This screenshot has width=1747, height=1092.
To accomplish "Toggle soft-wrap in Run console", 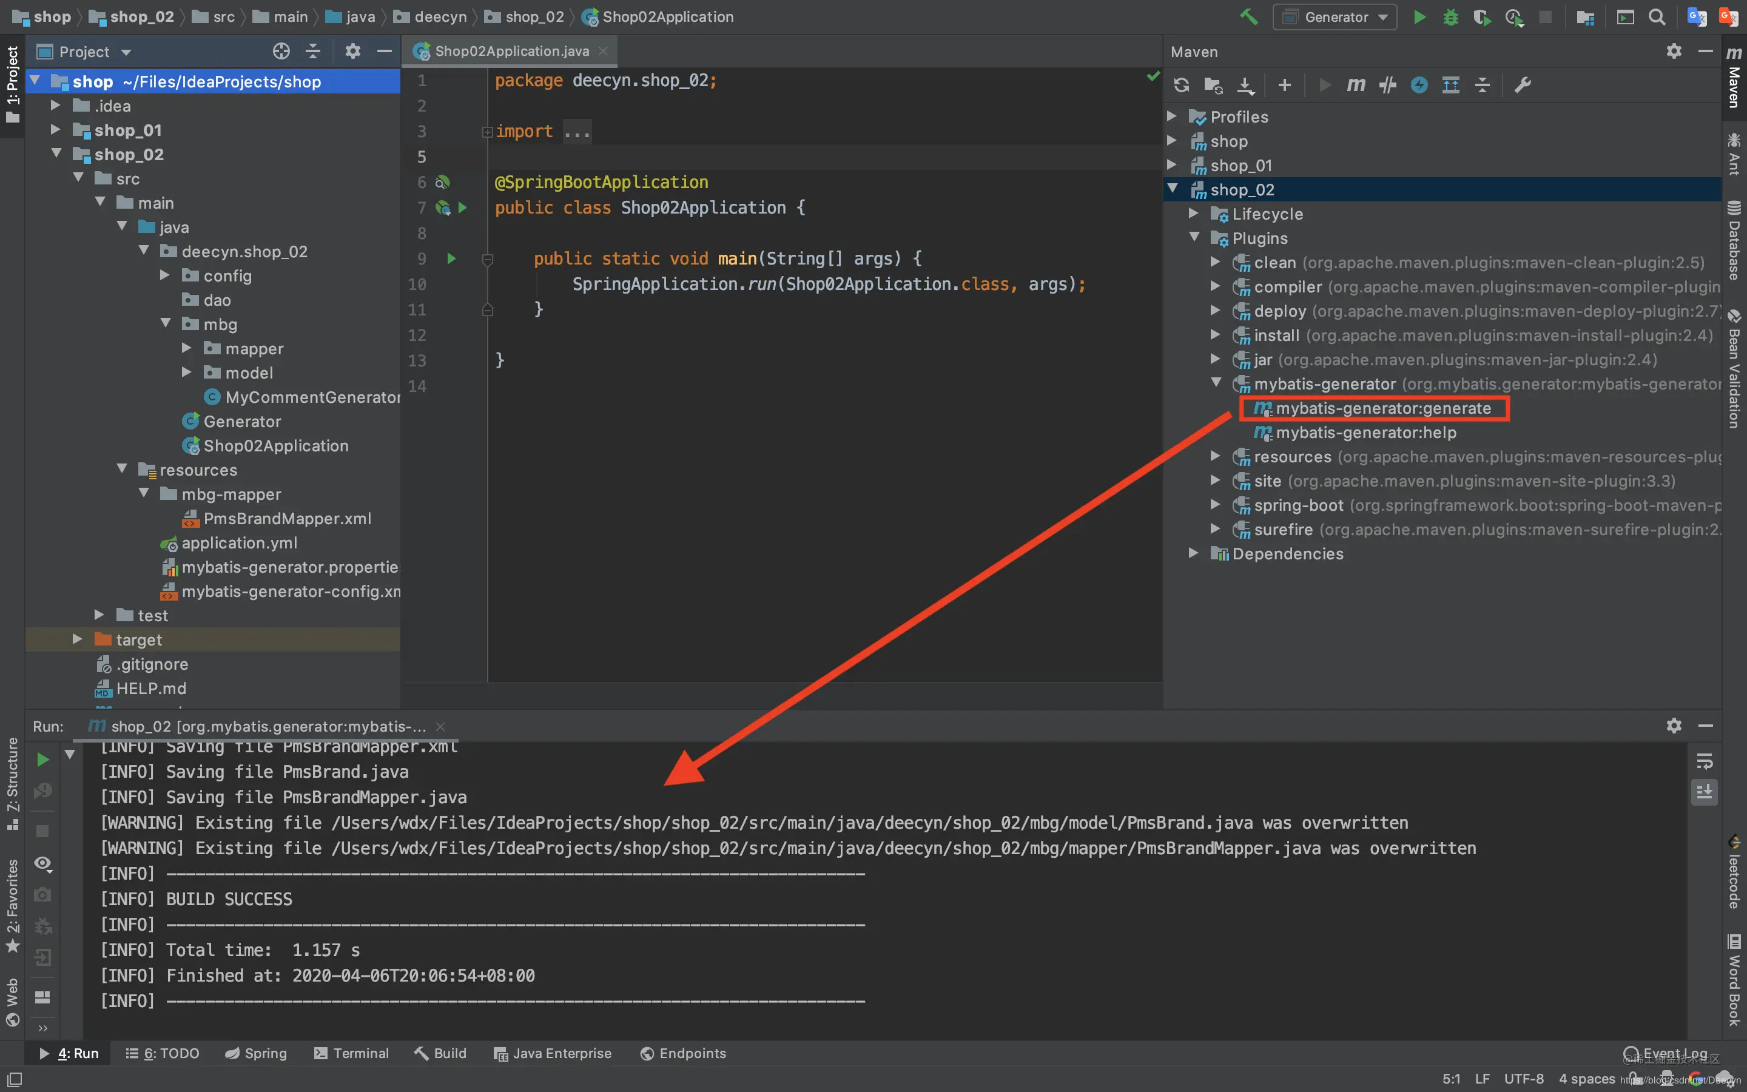I will point(1704,761).
